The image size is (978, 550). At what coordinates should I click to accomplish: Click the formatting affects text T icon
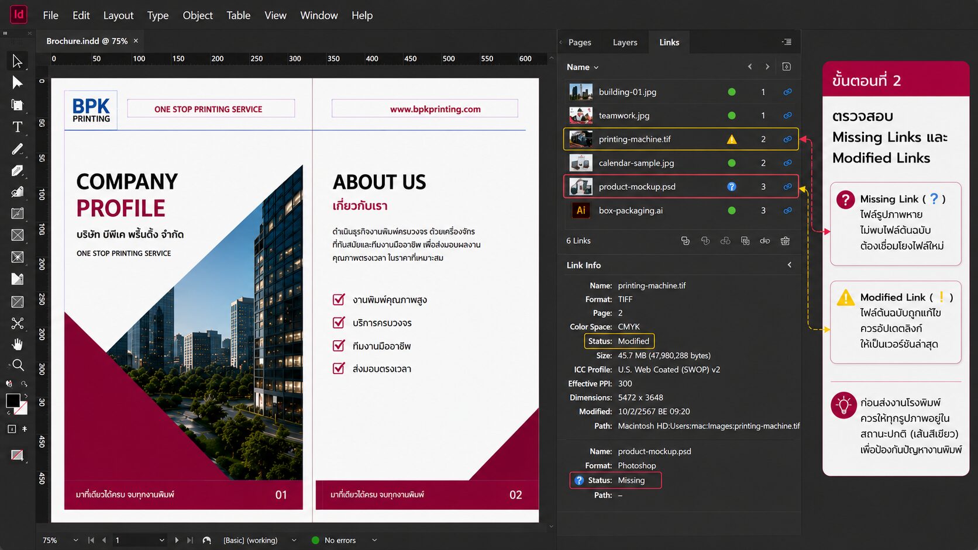(x=25, y=429)
